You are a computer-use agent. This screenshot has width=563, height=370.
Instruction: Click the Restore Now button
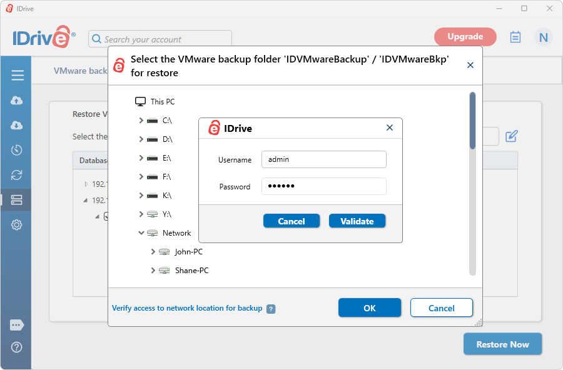(502, 344)
